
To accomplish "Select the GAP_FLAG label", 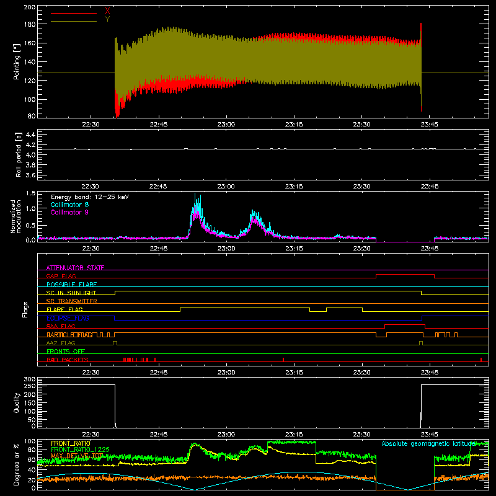I will click(x=61, y=276).
